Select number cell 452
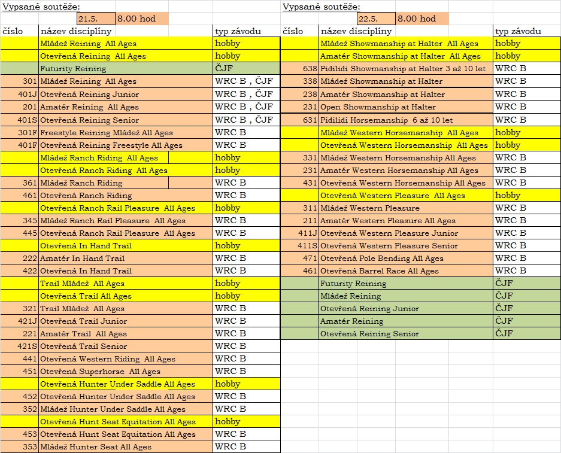The image size is (561, 453). click(x=20, y=396)
